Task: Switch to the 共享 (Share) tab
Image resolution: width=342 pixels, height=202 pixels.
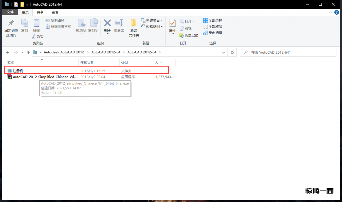Action: tap(40, 12)
